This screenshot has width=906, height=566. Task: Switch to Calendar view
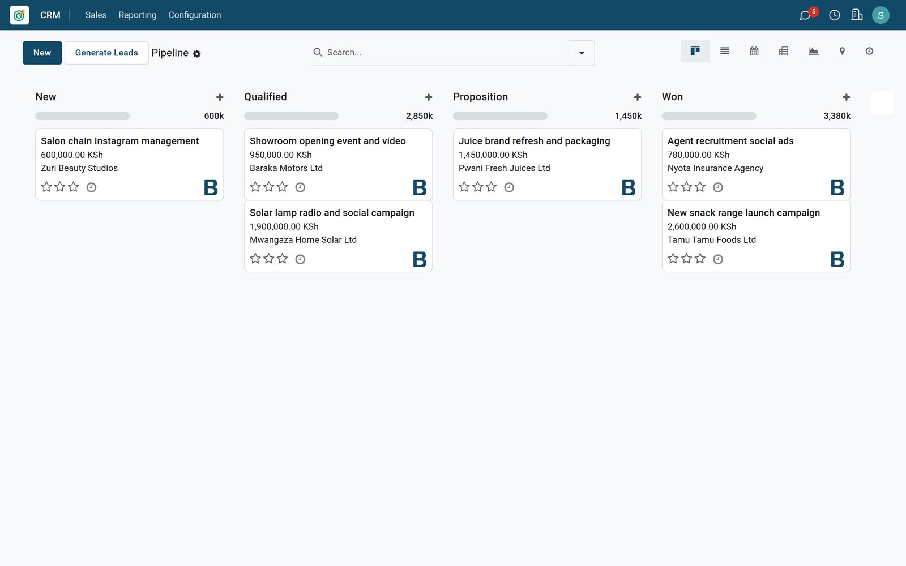pyautogui.click(x=754, y=52)
